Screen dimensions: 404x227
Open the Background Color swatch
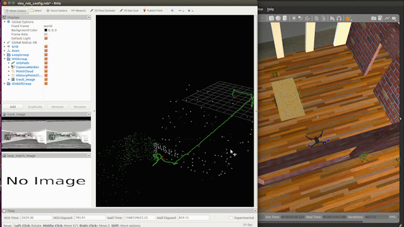click(45, 30)
